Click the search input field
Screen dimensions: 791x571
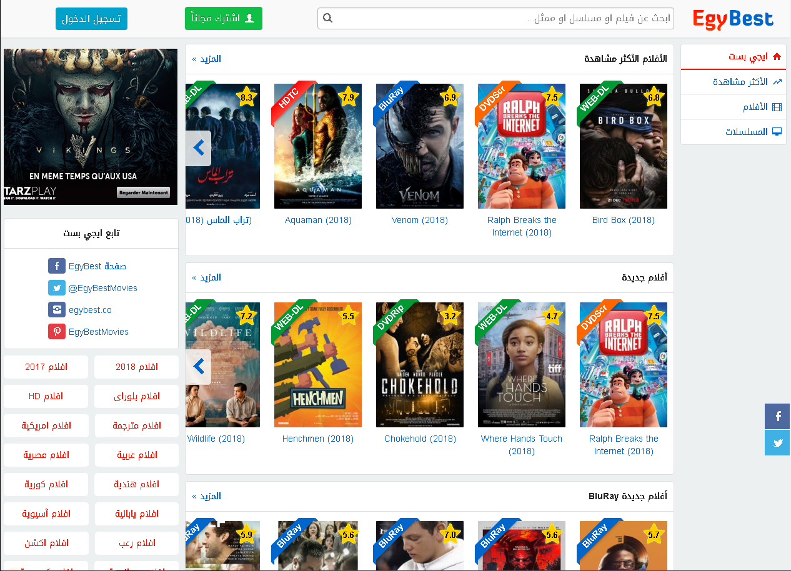pos(495,19)
